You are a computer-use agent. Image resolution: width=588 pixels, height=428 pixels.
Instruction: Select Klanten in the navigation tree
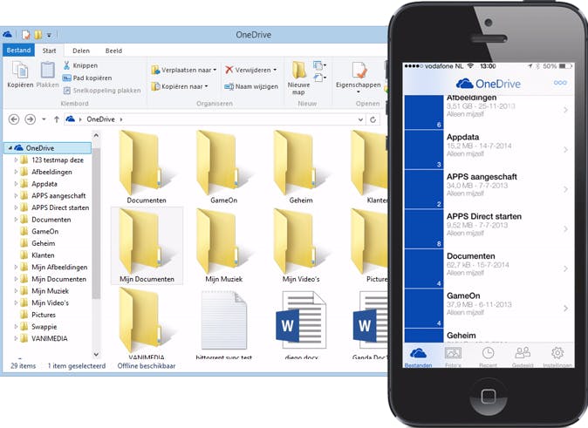(x=43, y=255)
